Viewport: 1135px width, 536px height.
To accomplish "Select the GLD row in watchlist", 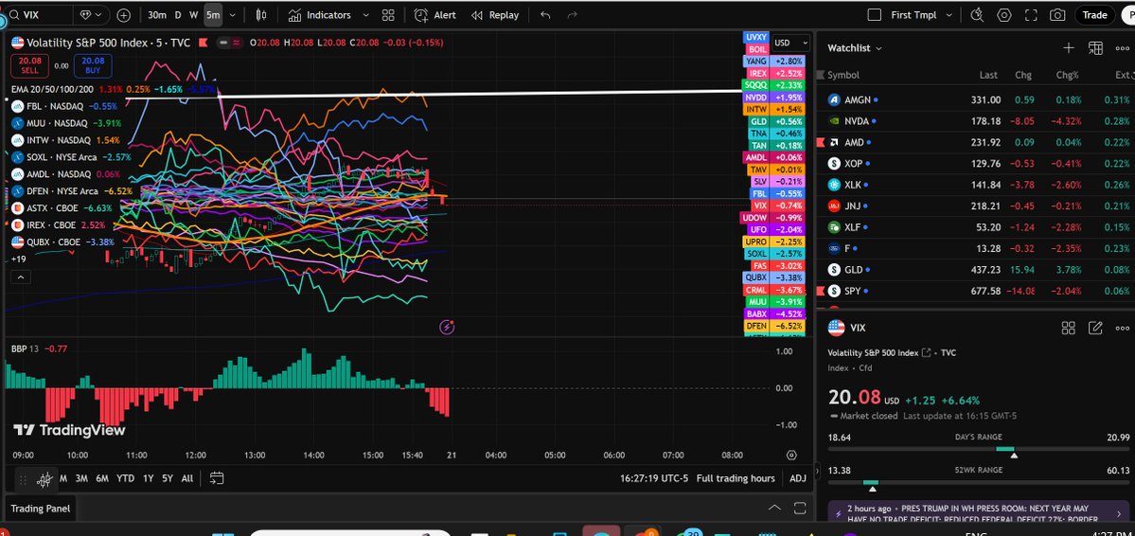I will click(x=974, y=270).
